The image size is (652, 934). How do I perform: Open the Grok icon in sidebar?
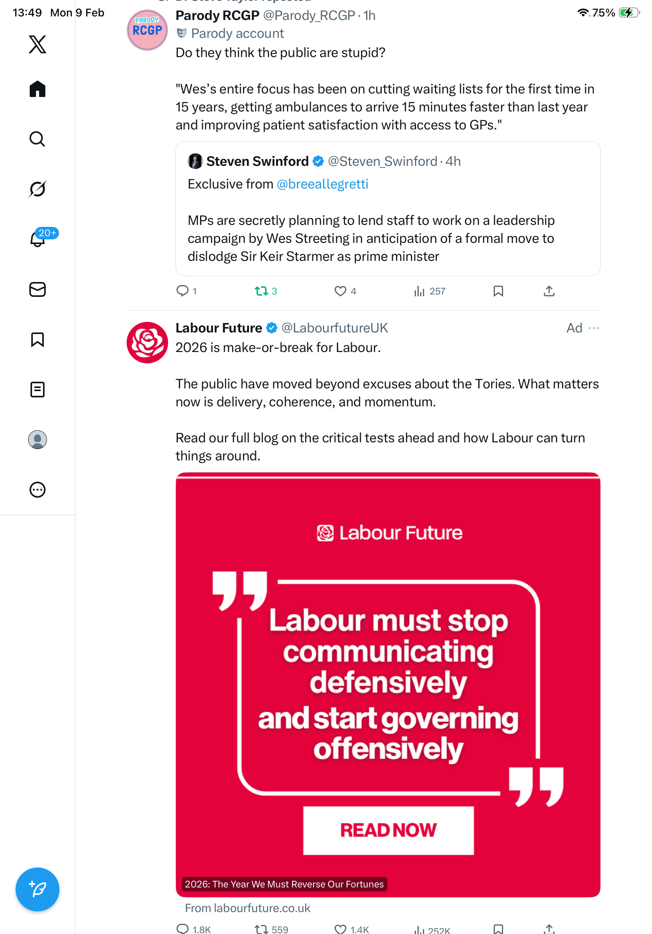point(38,189)
